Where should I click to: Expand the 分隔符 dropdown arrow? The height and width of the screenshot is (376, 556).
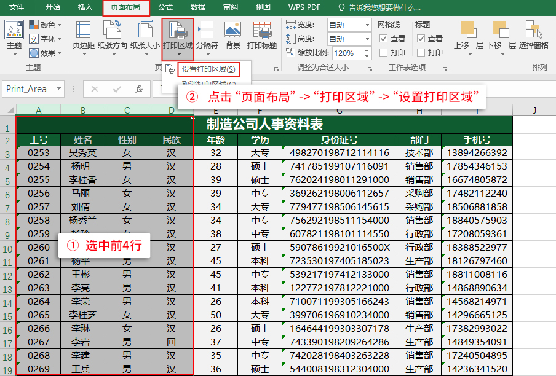click(208, 54)
